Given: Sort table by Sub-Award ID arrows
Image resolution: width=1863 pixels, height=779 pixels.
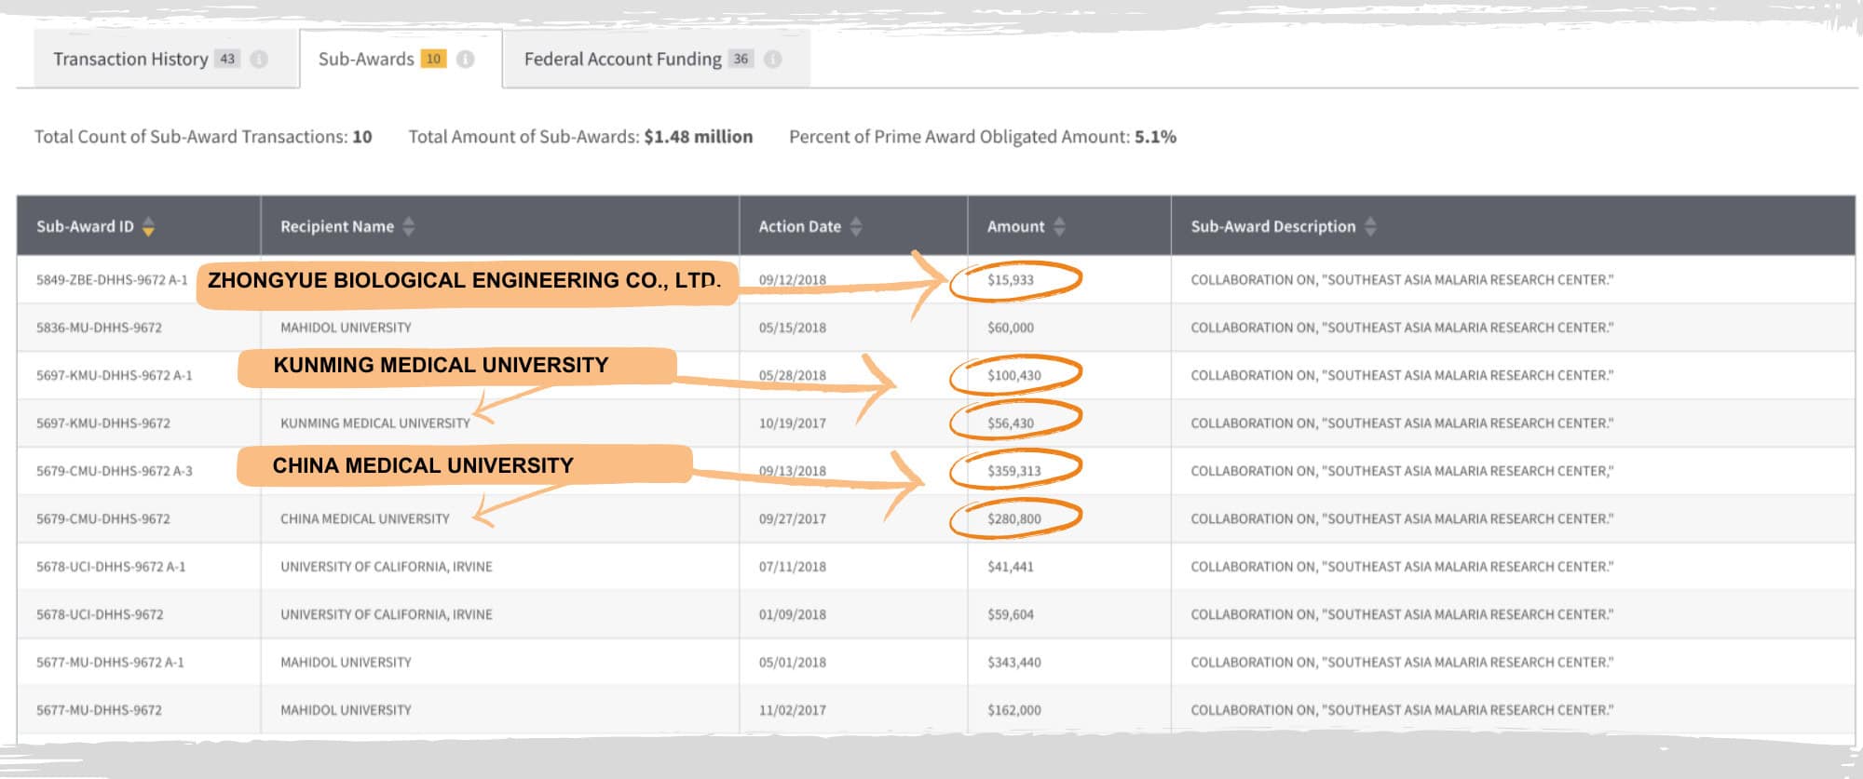Looking at the screenshot, I should (x=148, y=226).
